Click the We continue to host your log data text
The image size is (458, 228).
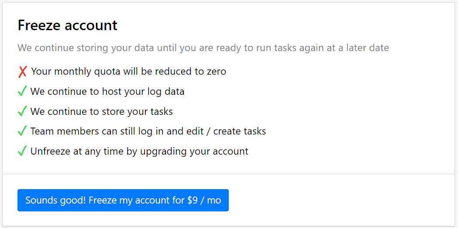click(107, 92)
